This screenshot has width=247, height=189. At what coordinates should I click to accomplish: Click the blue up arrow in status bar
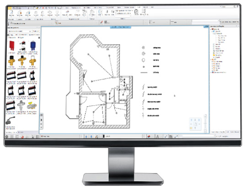[x=86, y=136]
